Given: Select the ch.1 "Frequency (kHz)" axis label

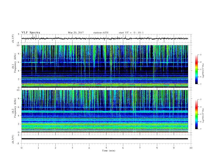Looking at the screenshot, I should coord(15,62).
